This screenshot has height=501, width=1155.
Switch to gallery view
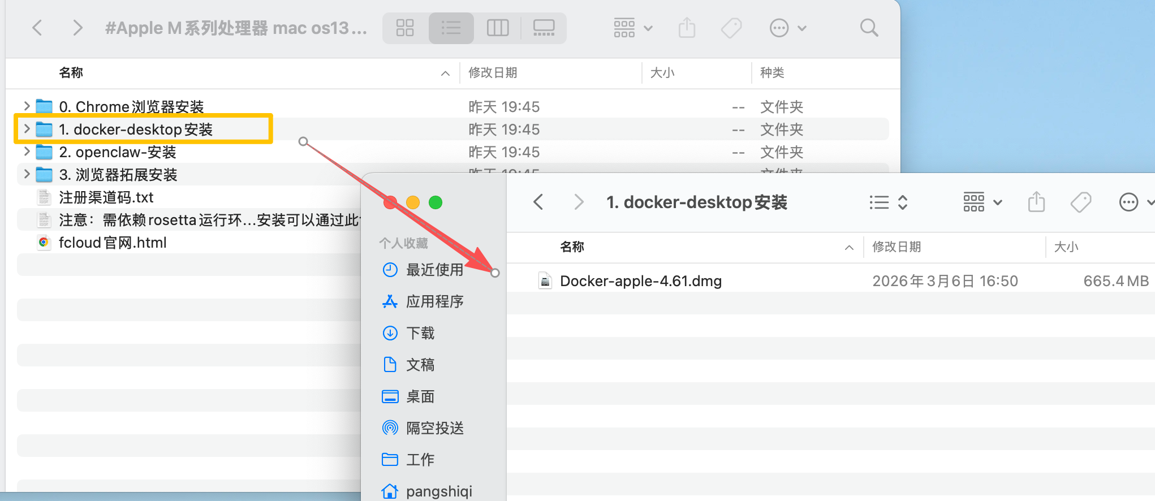(x=544, y=28)
